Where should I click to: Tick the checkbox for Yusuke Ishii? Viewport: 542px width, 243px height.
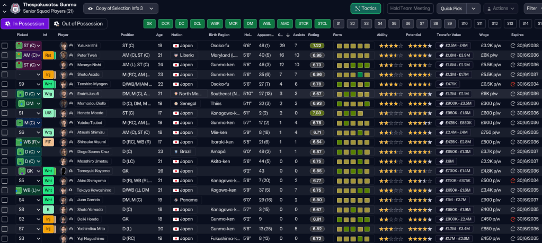coord(5,46)
